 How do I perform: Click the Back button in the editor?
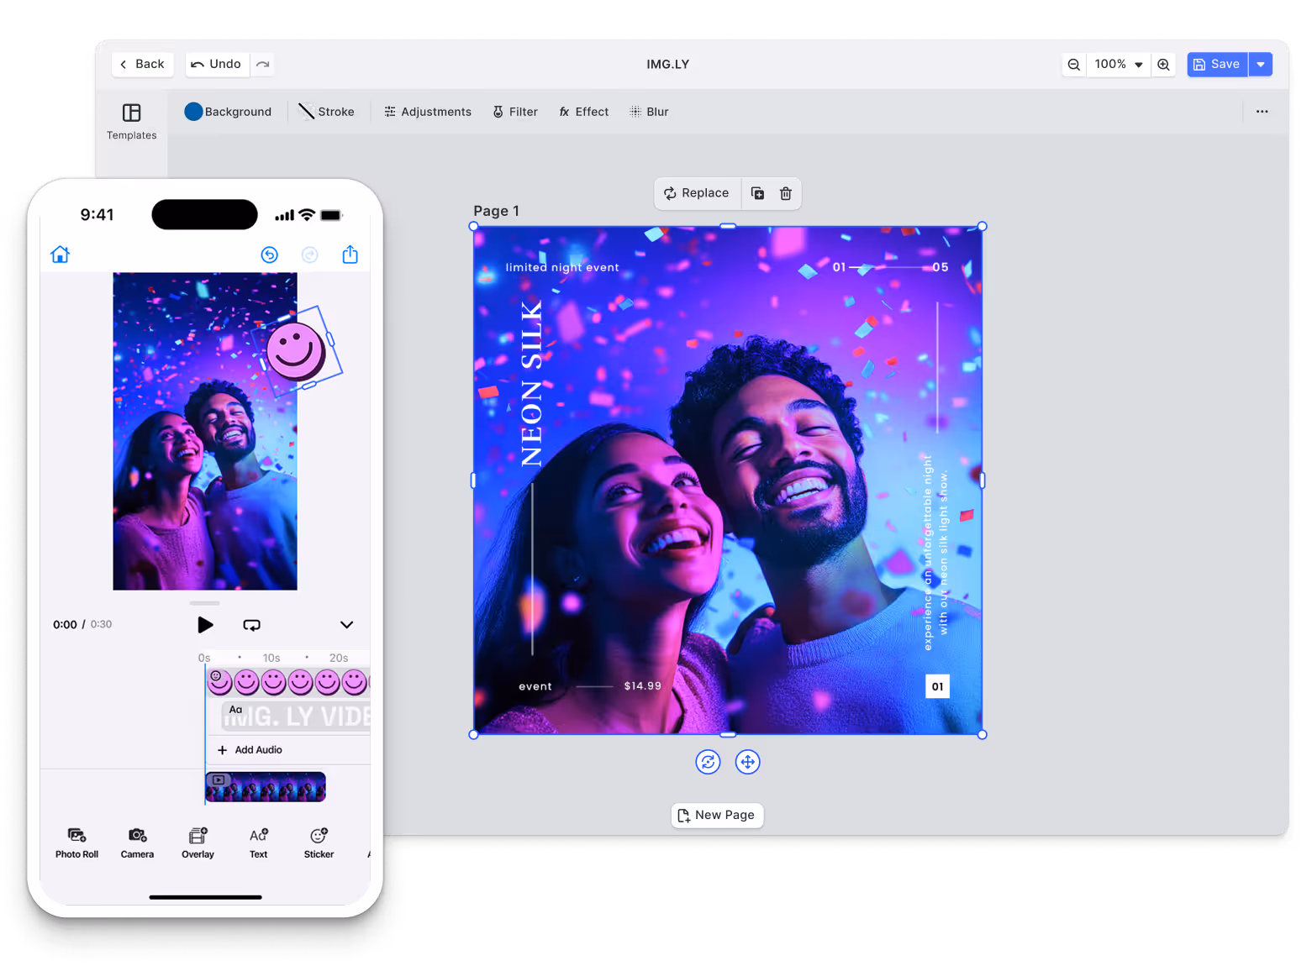[142, 64]
